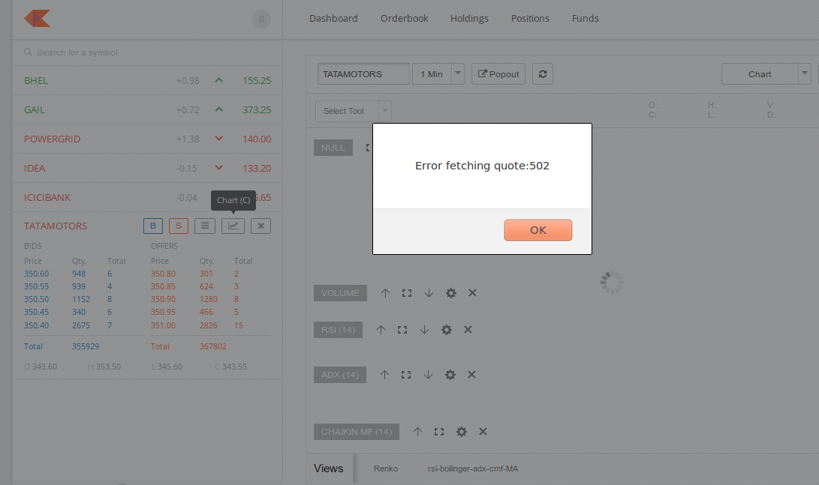Maximize the VOLUME panel
Image resolution: width=819 pixels, height=485 pixels.
click(407, 293)
